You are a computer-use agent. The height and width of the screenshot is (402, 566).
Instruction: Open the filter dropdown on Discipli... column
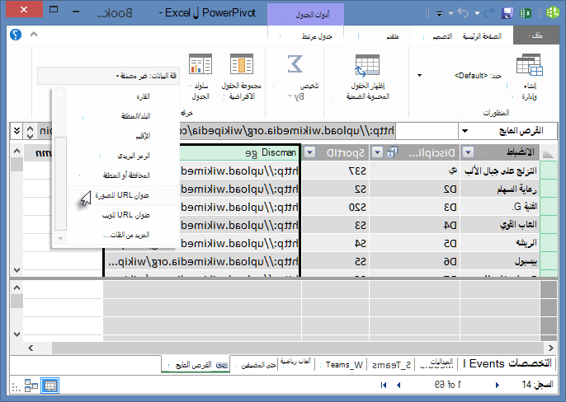(377, 152)
